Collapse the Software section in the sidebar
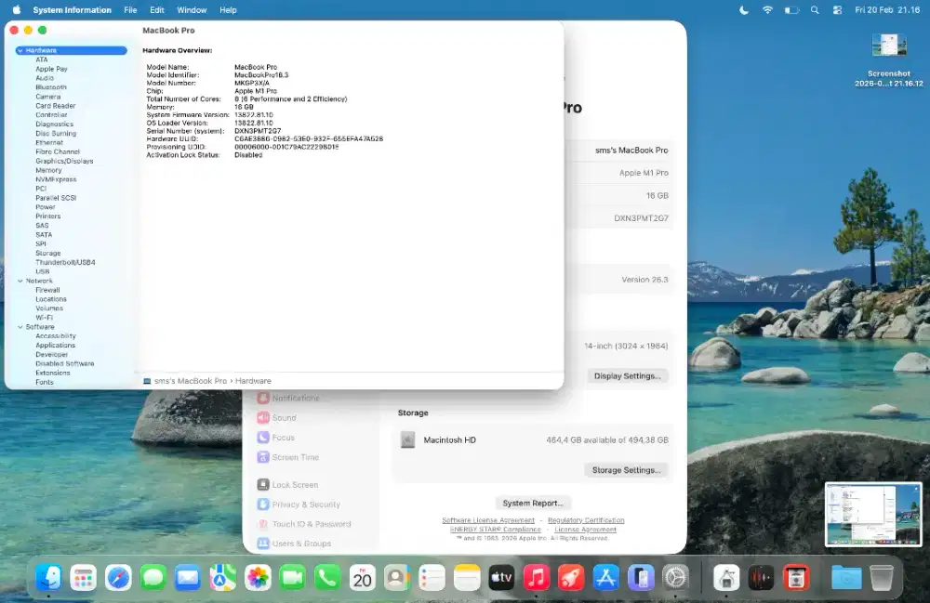This screenshot has height=603, width=930. click(20, 326)
